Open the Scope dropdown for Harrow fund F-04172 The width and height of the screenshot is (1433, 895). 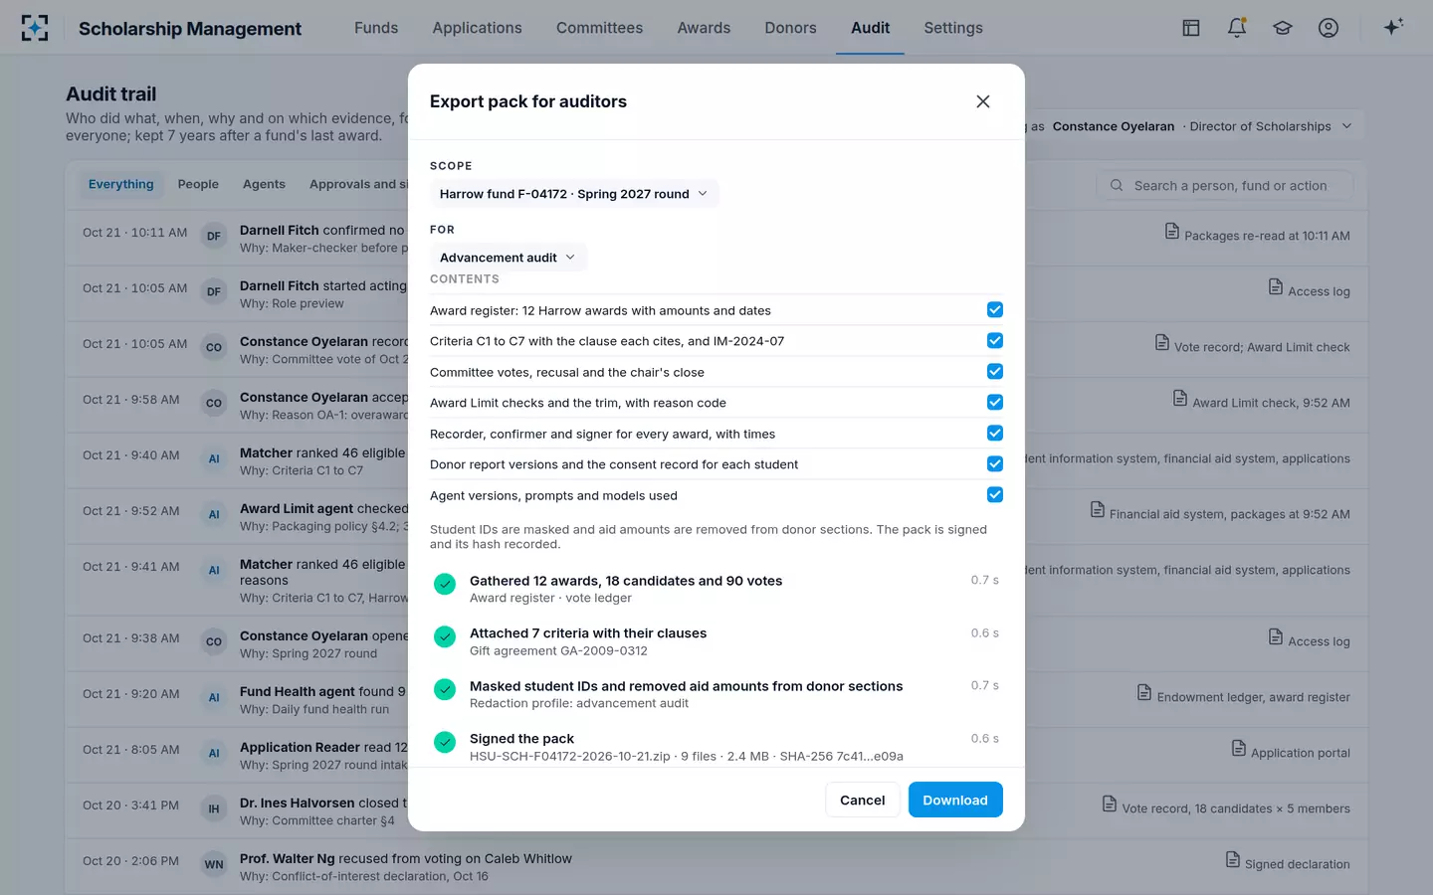(x=574, y=194)
